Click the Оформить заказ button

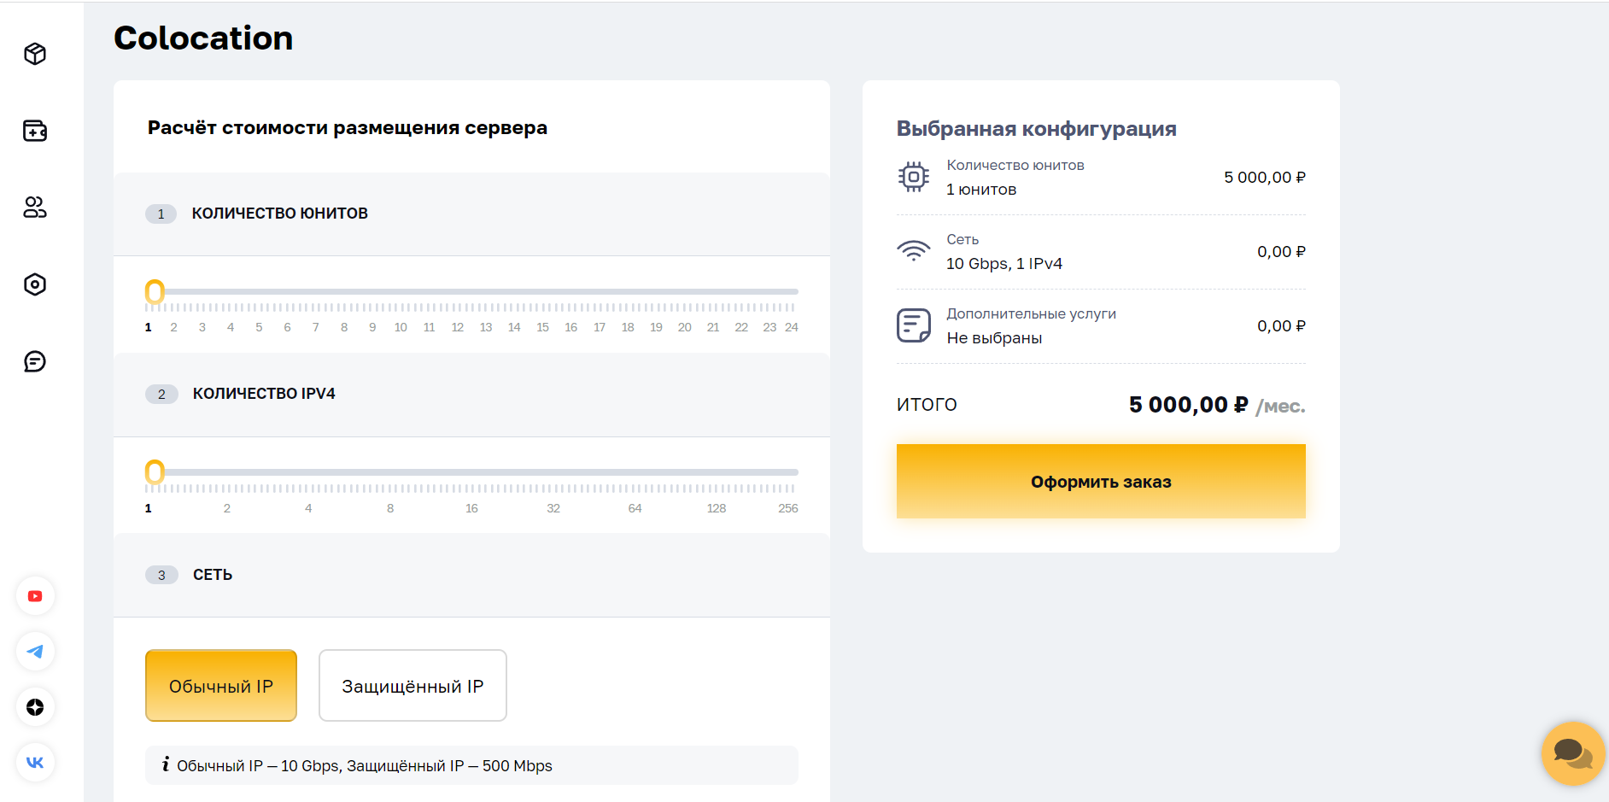(1101, 482)
